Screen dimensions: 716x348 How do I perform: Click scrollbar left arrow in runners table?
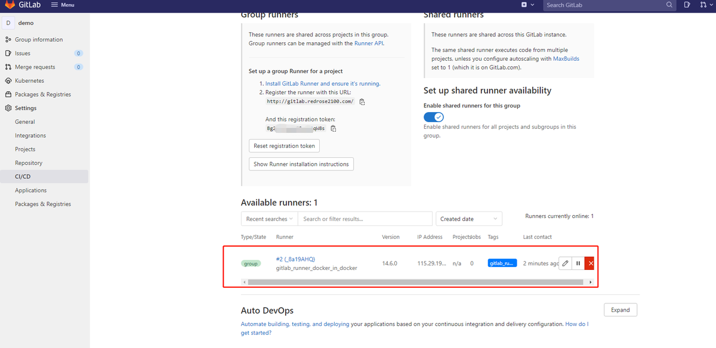pyautogui.click(x=244, y=282)
